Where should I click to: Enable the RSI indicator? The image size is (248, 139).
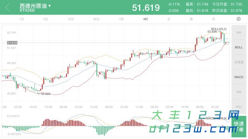tap(239, 92)
